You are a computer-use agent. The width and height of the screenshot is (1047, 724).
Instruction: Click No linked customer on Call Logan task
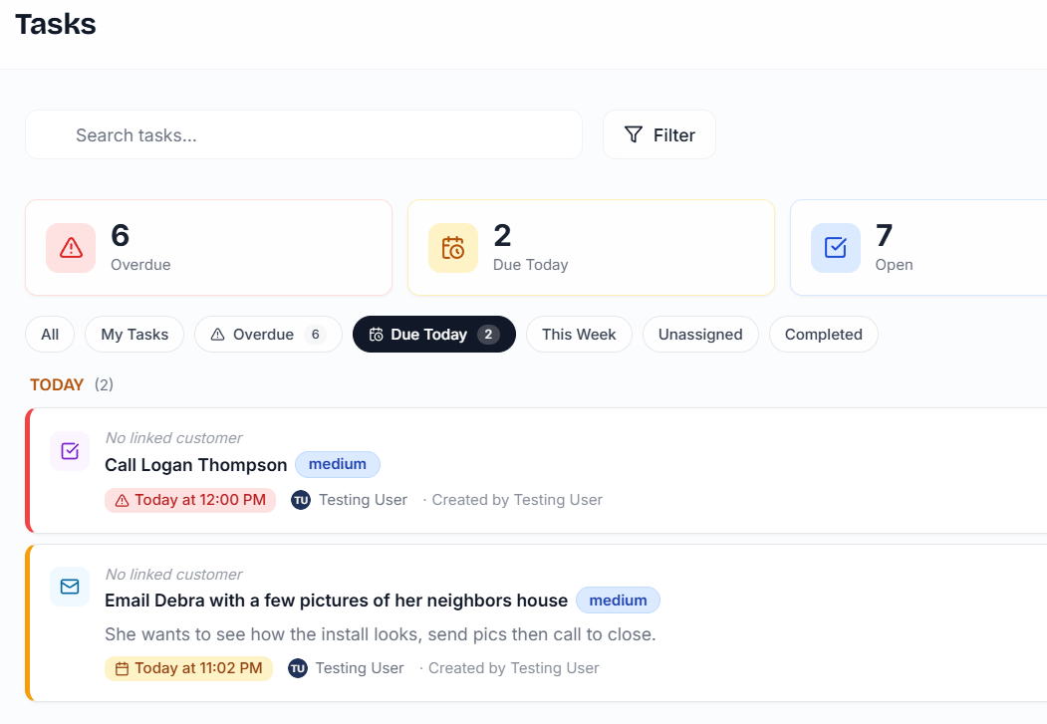coord(173,438)
